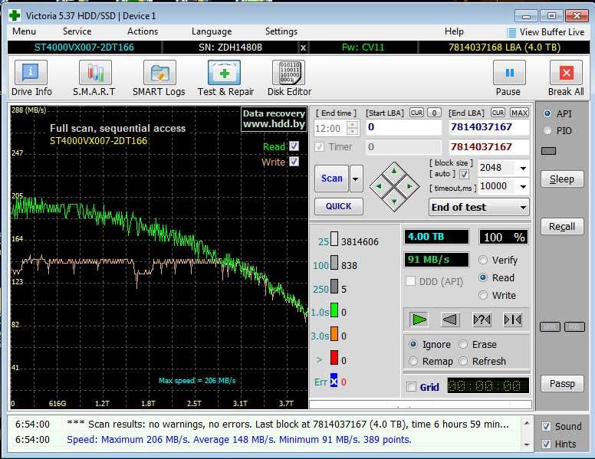Toggle the Read graph checkbox
This screenshot has height=459, width=595.
294,146
